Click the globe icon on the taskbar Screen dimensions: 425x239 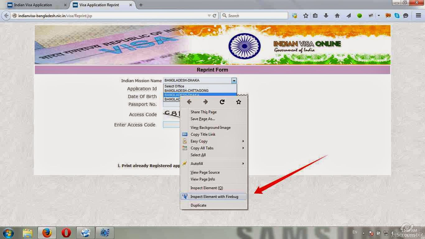coord(85,233)
